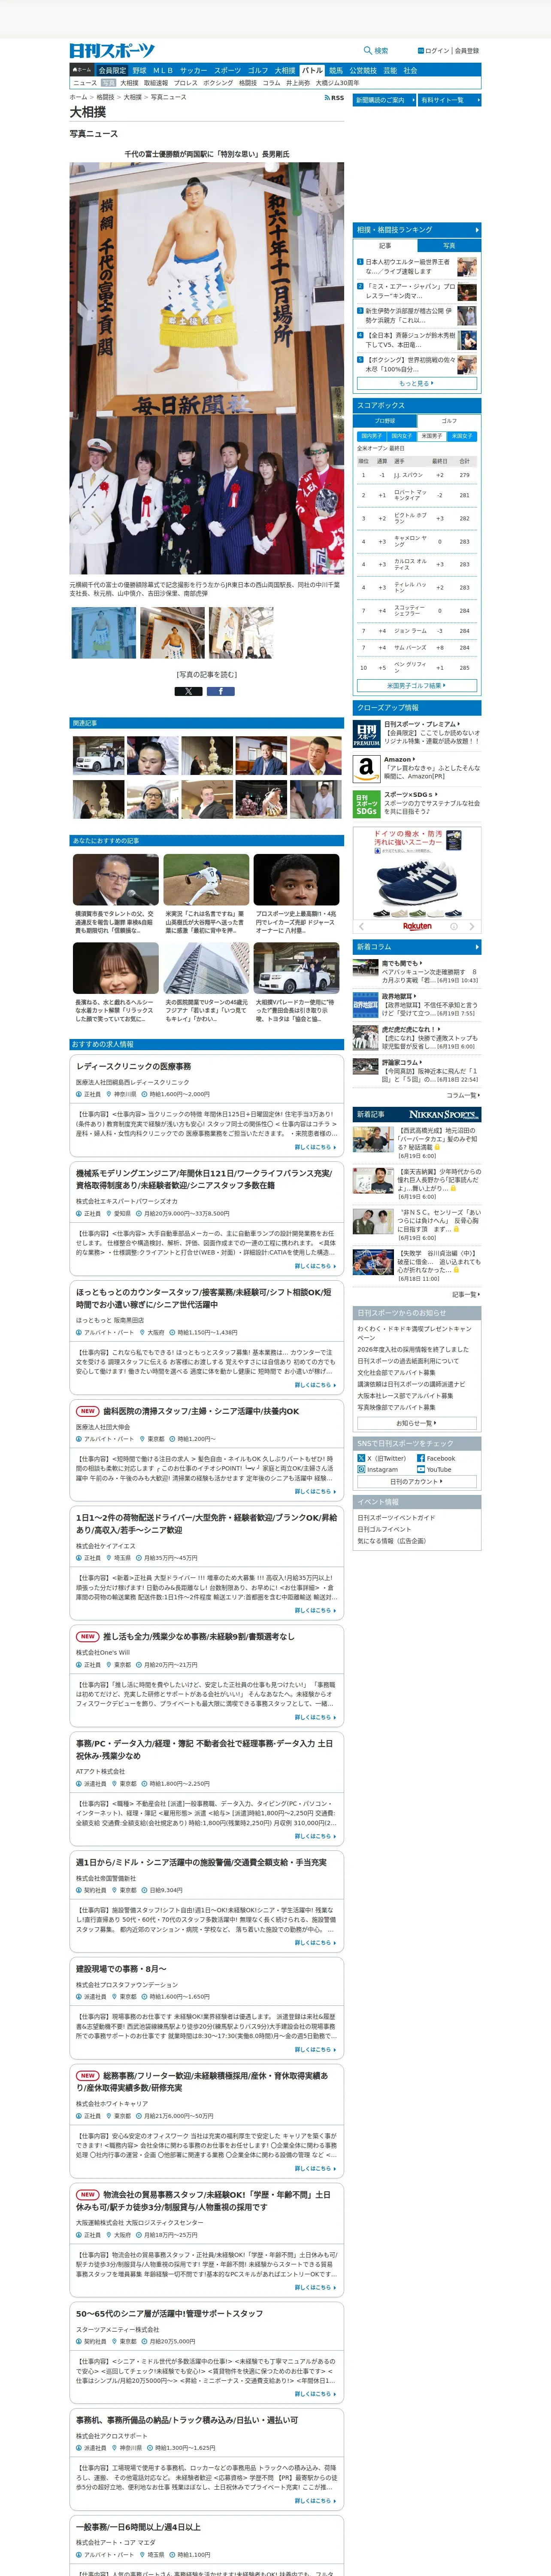The width and height of the screenshot is (551, 2576).
Task: Open 建設現場での事務・8月〜 job listing
Action: (121, 1968)
